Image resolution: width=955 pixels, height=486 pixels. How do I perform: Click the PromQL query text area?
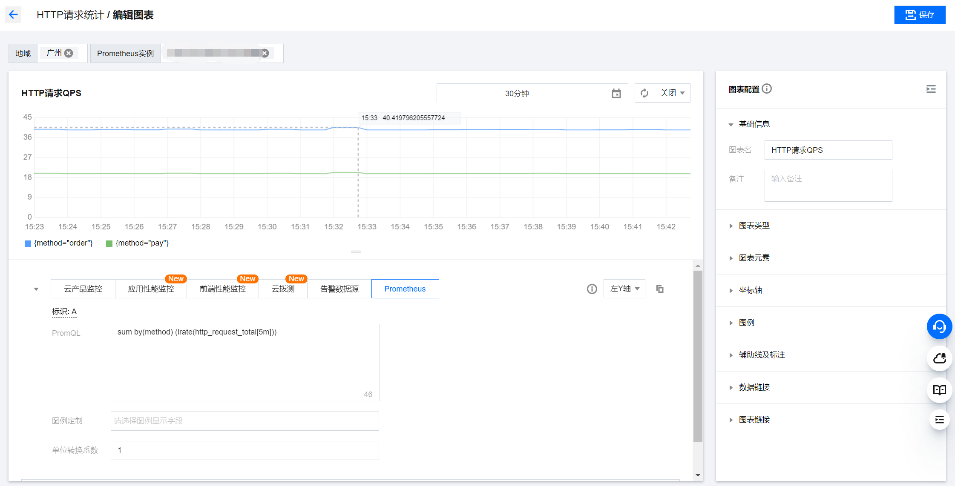pos(245,362)
